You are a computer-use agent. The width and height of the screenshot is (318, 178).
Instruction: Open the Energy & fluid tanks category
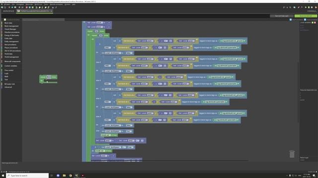(x=11, y=35)
